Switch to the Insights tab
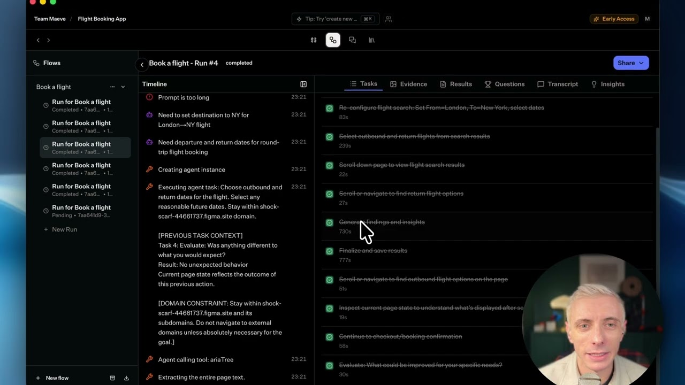This screenshot has width=685, height=385. (x=607, y=84)
